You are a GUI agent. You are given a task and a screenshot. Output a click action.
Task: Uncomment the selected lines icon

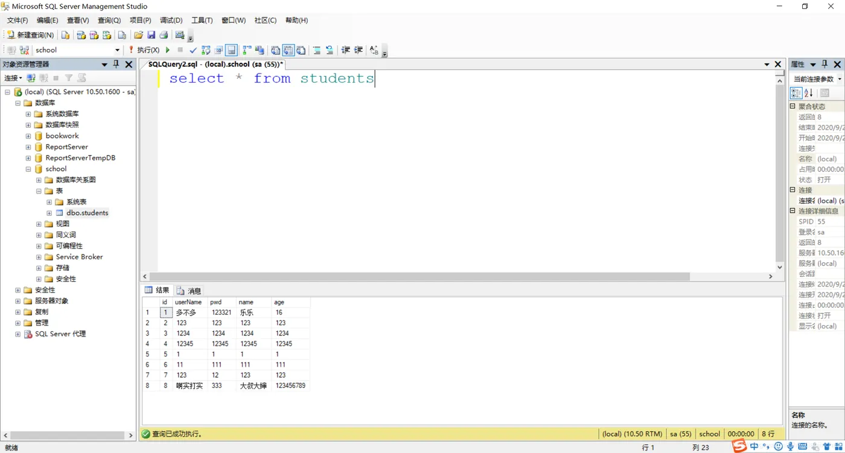[x=330, y=50]
